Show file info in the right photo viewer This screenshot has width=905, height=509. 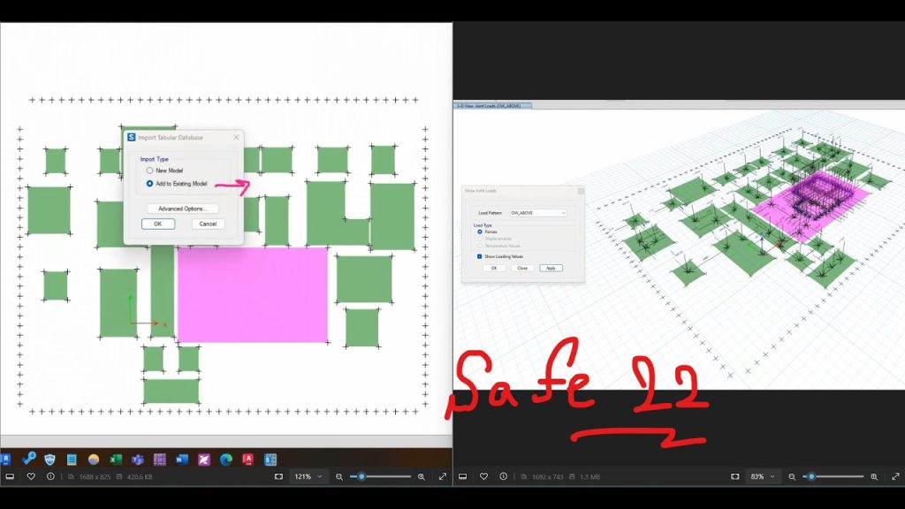pyautogui.click(x=503, y=476)
